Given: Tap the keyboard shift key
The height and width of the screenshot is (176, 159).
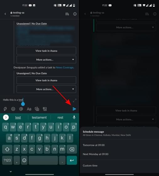Looking at the screenshot, I should (x=7, y=149).
